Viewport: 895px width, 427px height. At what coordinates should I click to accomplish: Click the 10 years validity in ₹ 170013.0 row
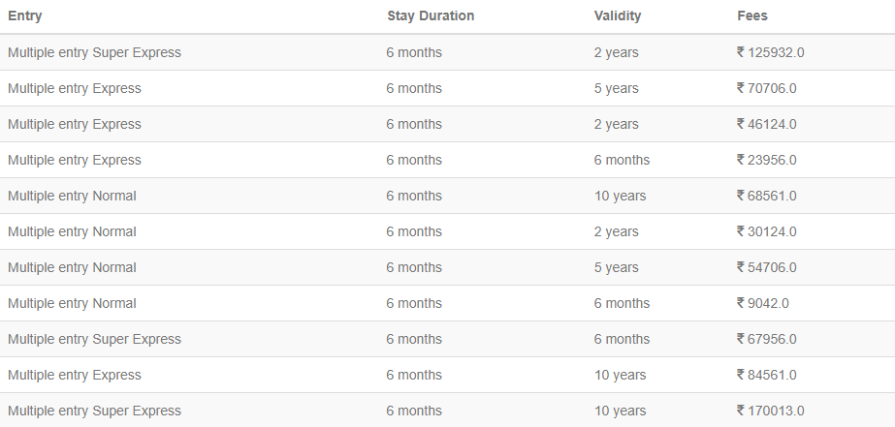(620, 411)
